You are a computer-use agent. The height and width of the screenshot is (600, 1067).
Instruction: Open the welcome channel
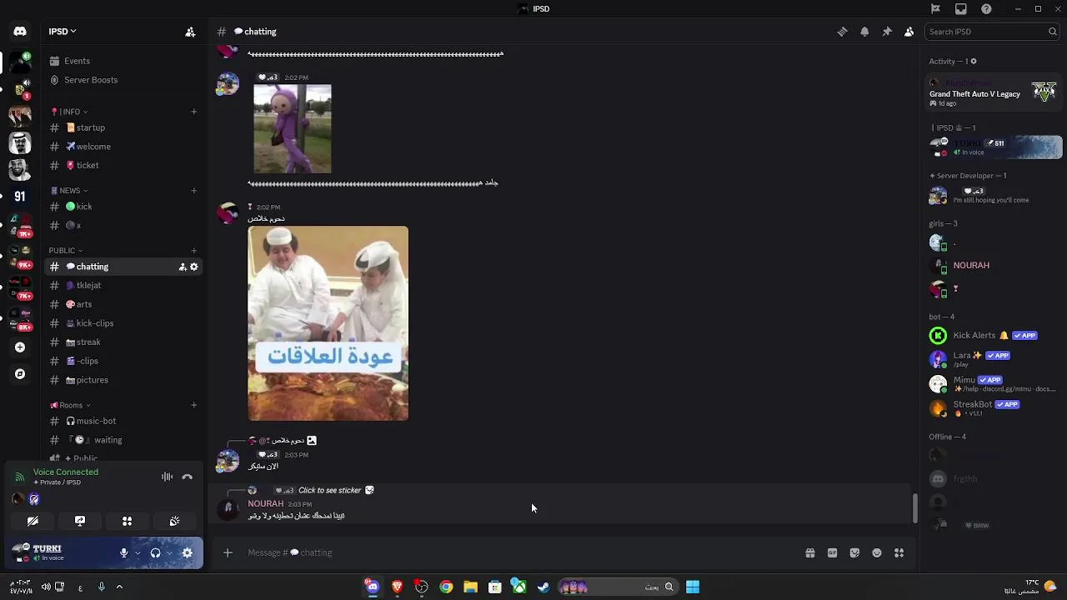(x=123, y=147)
